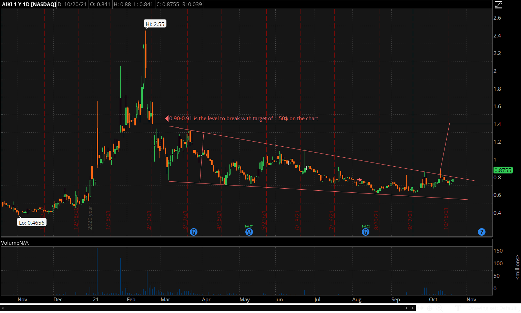521x313 pixels.
Task: Select the Hi: 2.55 price bubble
Action: tap(155, 24)
